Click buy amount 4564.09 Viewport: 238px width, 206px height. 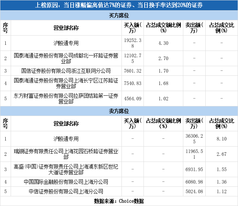pyautogui.click(x=132, y=99)
